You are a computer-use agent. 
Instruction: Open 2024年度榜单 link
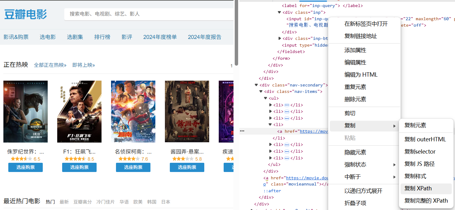(160, 37)
